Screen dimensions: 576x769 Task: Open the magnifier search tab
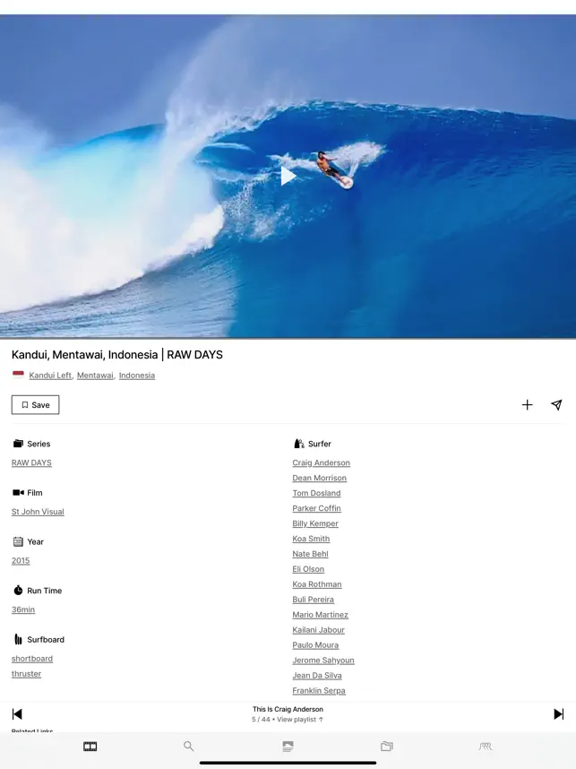pyautogui.click(x=189, y=747)
